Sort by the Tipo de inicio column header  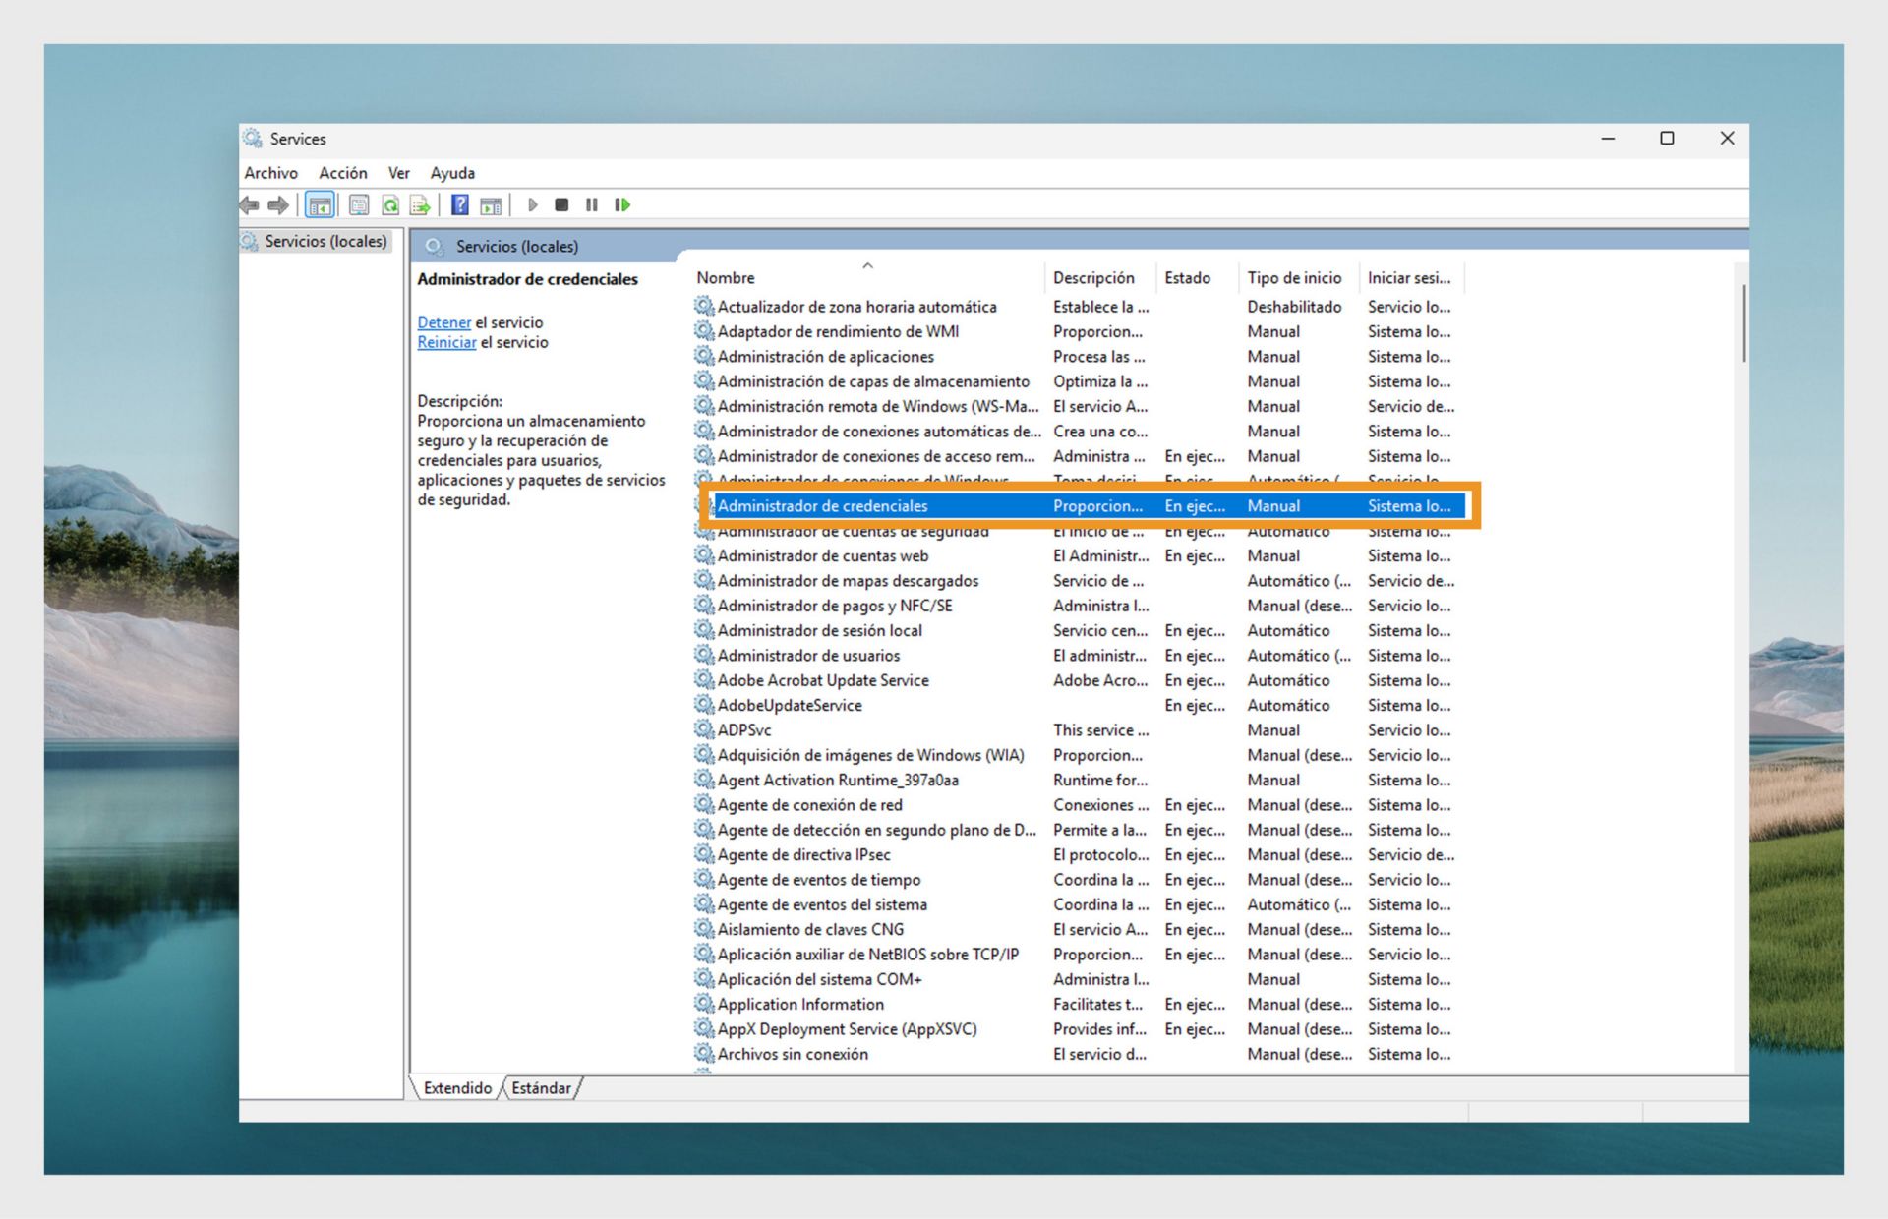pyautogui.click(x=1299, y=278)
